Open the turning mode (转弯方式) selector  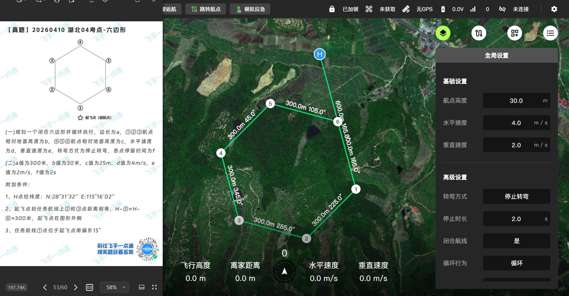[x=516, y=196]
